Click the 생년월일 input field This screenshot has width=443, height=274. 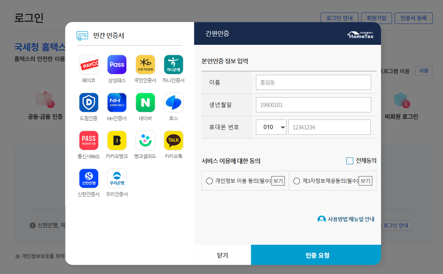tap(313, 105)
